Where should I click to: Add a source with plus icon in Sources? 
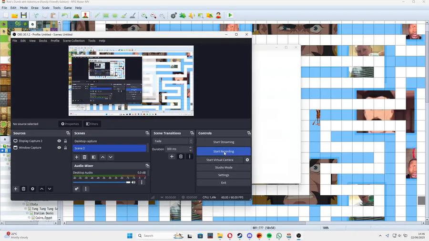16,189
